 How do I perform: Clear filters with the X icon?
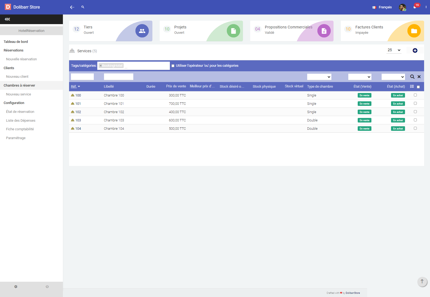coord(419,77)
